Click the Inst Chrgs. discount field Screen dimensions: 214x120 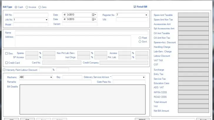click(x=84, y=57)
